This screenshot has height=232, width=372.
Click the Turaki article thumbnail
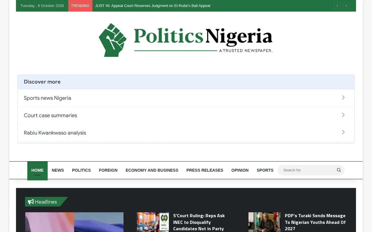(x=264, y=222)
